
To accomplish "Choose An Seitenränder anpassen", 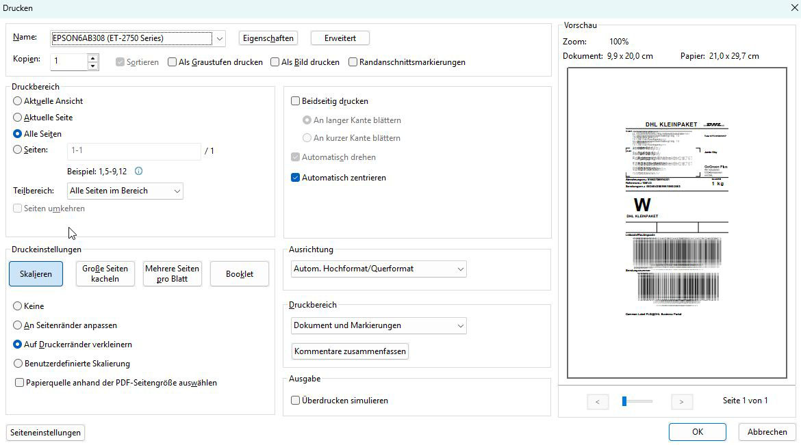I will 17,325.
